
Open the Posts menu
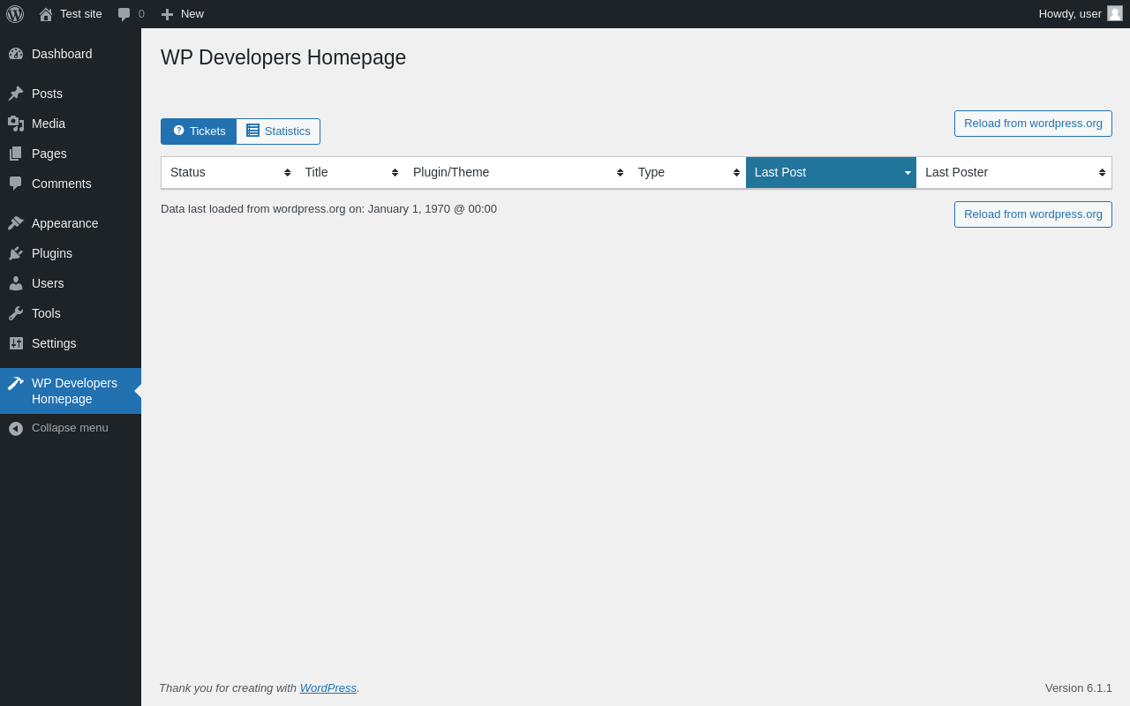[x=71, y=94]
